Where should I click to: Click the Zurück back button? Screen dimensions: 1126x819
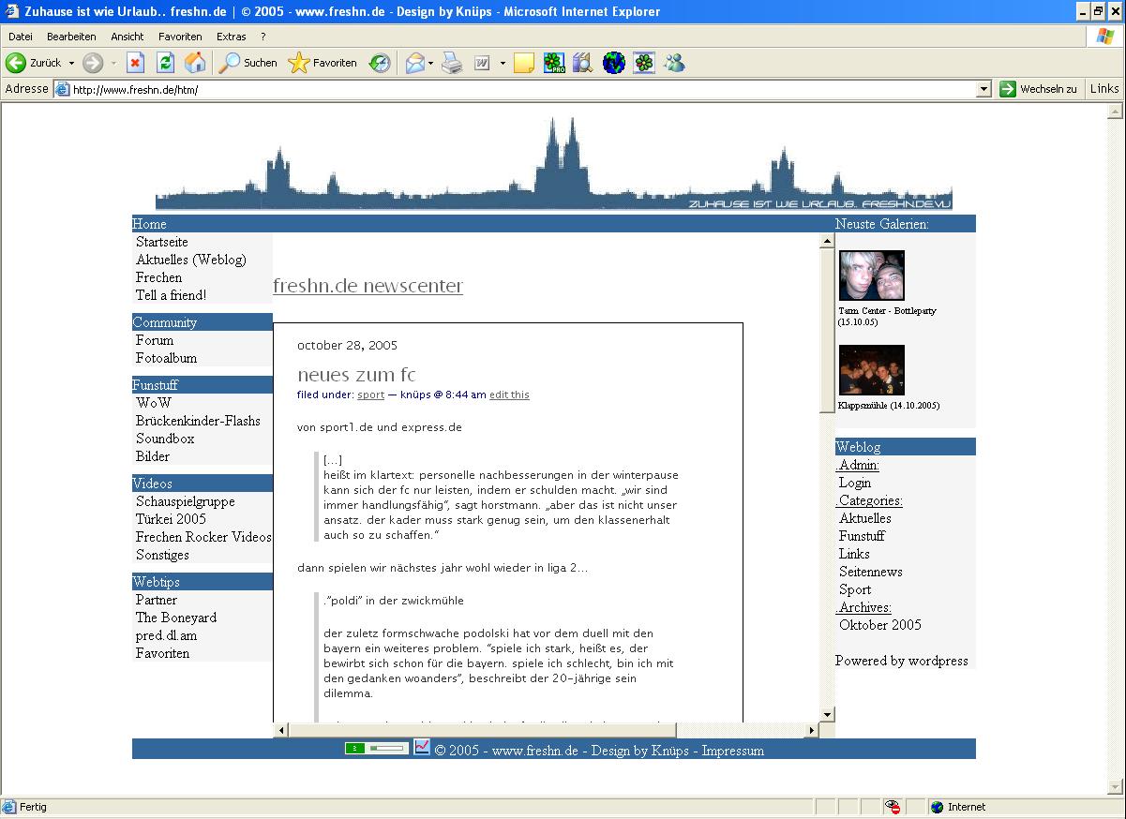click(x=34, y=63)
